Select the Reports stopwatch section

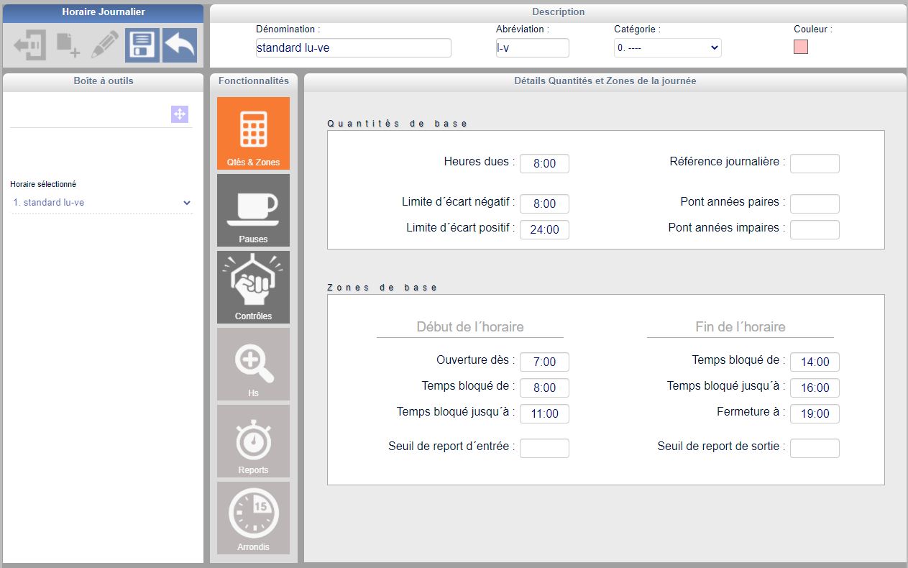click(253, 441)
